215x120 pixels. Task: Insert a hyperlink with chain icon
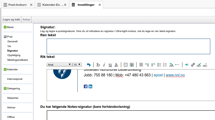pos(193,65)
